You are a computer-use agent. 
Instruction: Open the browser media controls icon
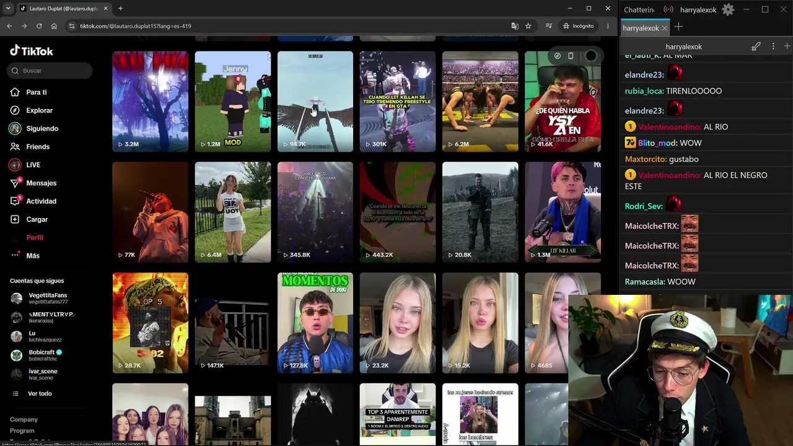tap(548, 26)
